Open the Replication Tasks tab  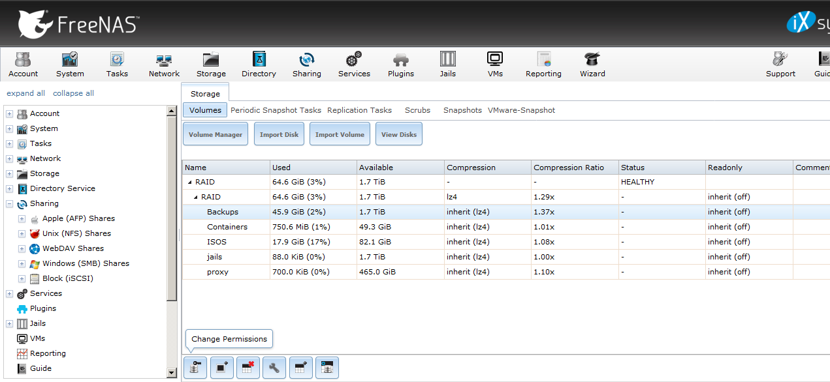[359, 110]
